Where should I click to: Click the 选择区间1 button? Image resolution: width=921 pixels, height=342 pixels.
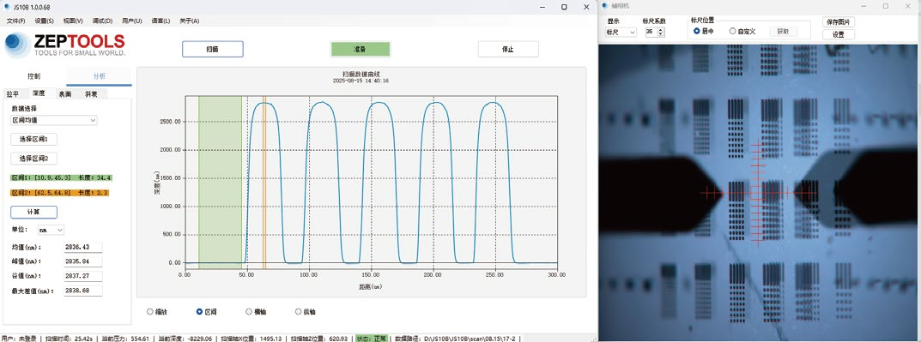click(x=34, y=140)
